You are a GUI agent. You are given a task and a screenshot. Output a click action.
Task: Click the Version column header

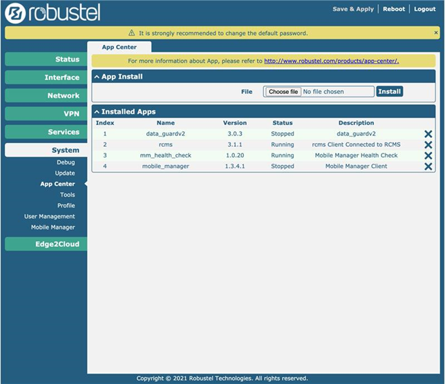coord(235,123)
